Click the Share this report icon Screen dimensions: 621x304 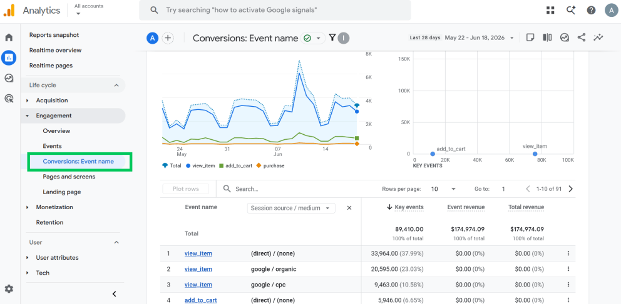point(582,37)
